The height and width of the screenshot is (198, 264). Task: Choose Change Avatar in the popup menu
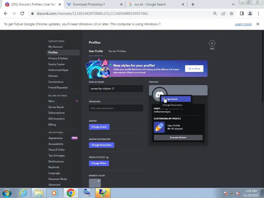176,99
